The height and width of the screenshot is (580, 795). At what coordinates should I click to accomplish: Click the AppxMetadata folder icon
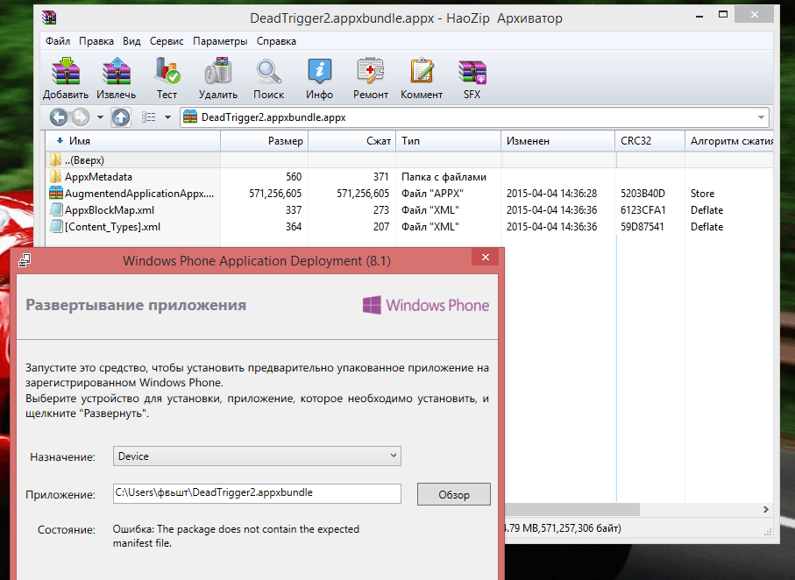pos(56,177)
